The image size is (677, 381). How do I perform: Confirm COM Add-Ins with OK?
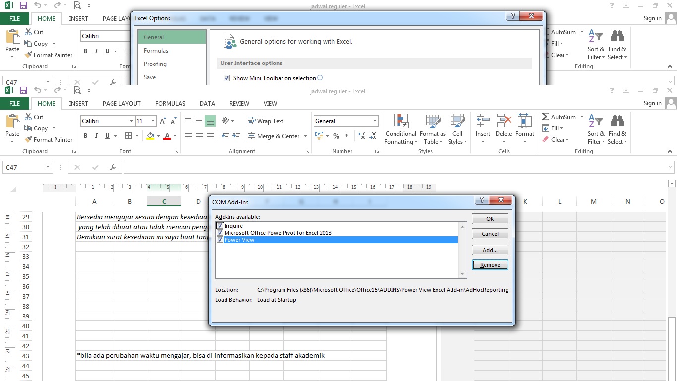pos(490,219)
